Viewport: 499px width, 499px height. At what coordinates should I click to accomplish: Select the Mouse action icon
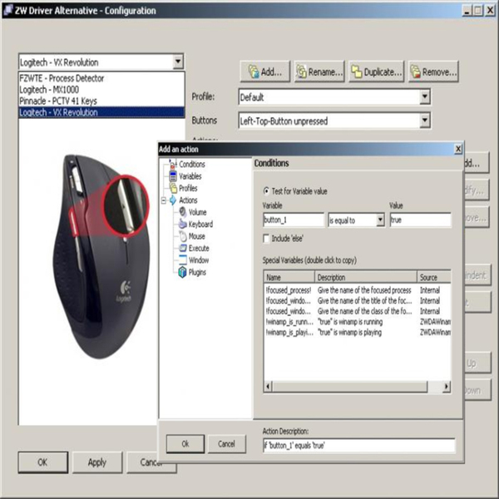pyautogui.click(x=181, y=236)
